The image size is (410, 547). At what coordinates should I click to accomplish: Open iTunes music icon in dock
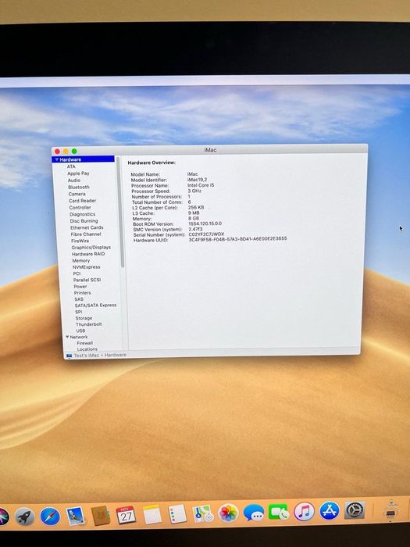304,511
